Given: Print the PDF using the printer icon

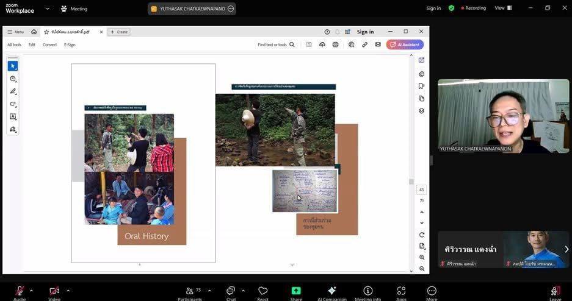Looking at the screenshot, I should (335, 44).
